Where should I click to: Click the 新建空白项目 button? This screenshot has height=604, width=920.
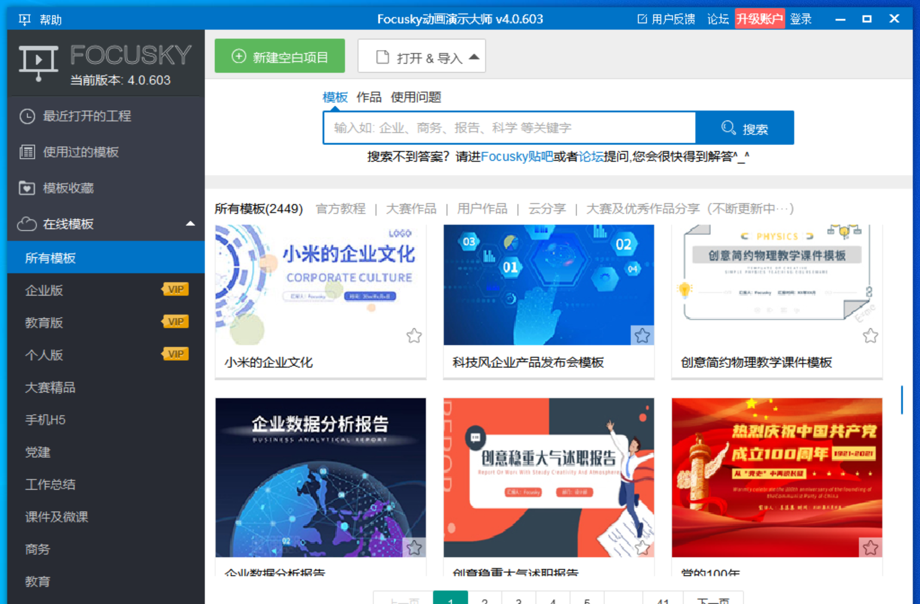[x=280, y=56]
